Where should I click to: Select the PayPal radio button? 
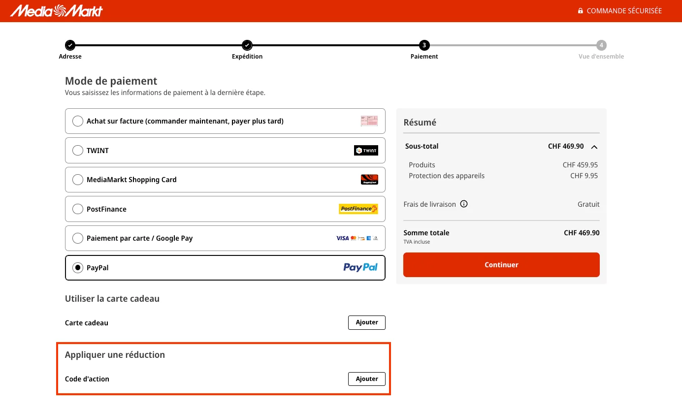[77, 267]
